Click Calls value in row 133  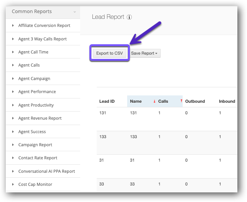pyautogui.click(x=160, y=137)
